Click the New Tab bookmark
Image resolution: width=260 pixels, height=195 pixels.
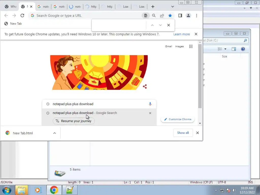point(13,24)
